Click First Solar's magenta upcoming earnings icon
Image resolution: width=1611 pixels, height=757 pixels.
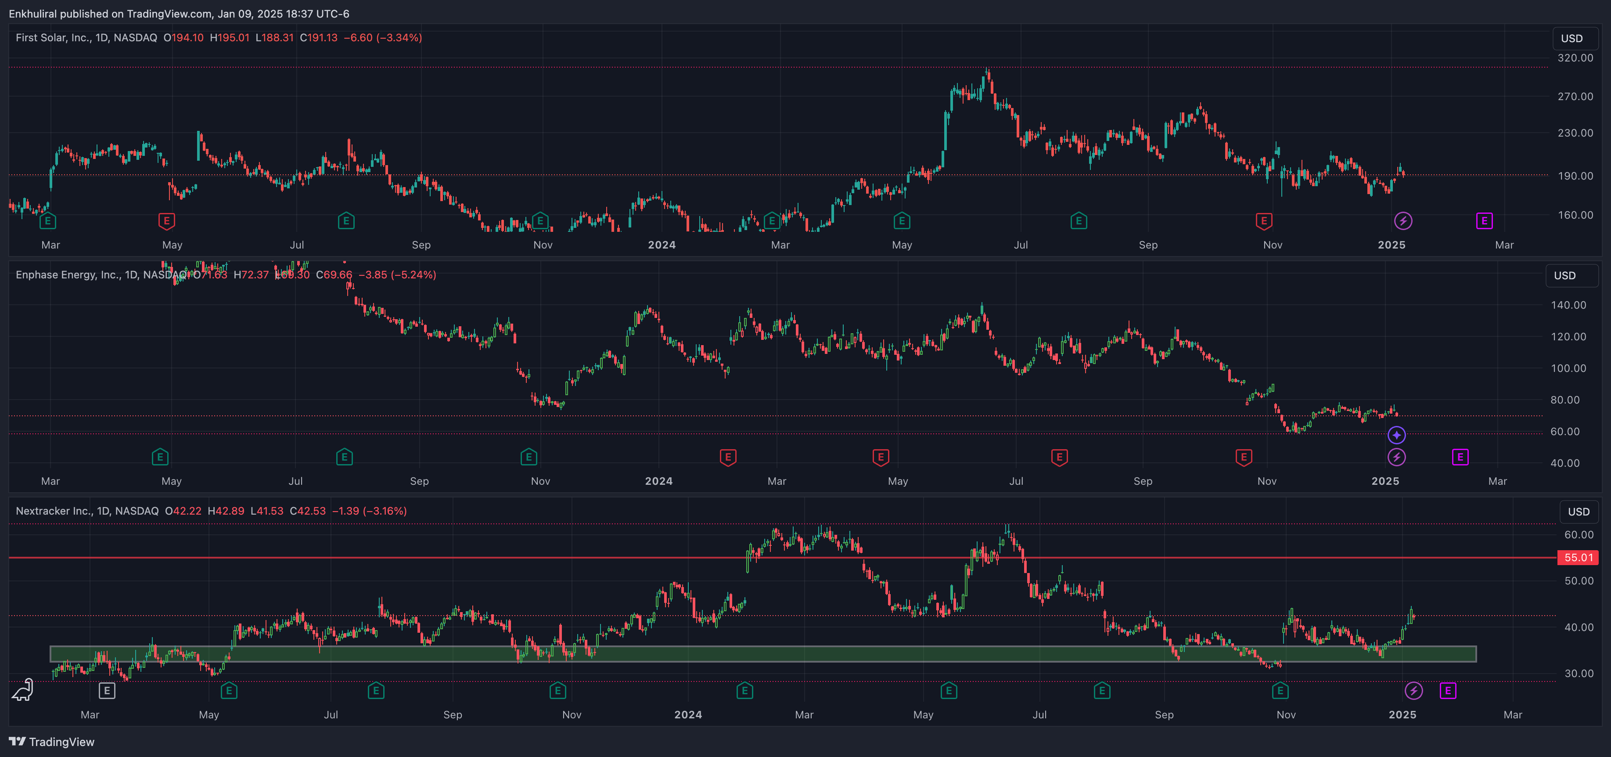(x=1484, y=221)
